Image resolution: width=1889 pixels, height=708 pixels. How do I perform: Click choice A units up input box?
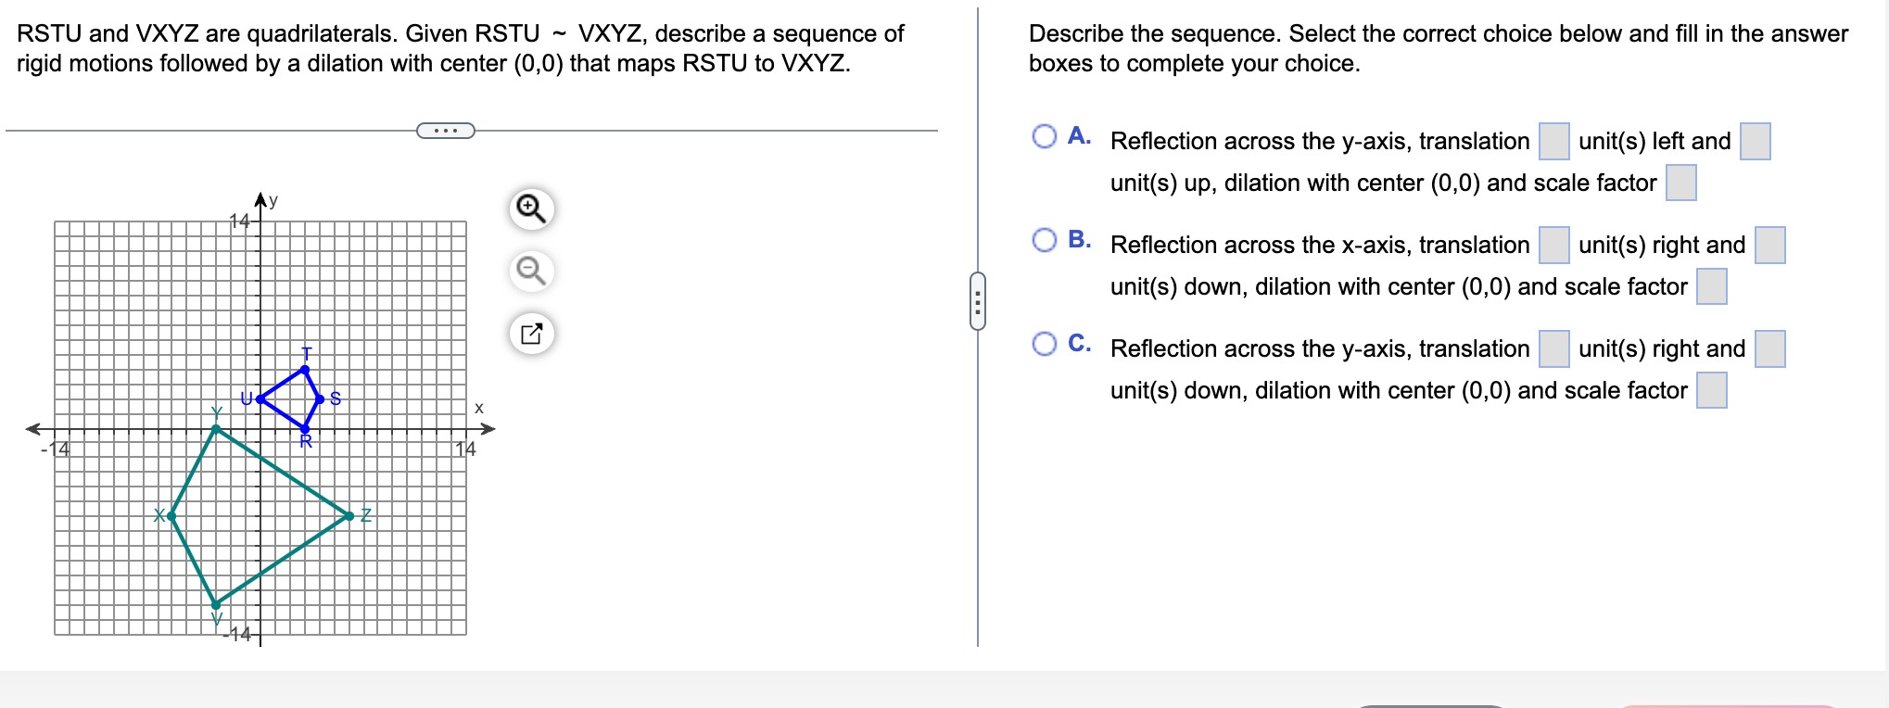pyautogui.click(x=1756, y=142)
